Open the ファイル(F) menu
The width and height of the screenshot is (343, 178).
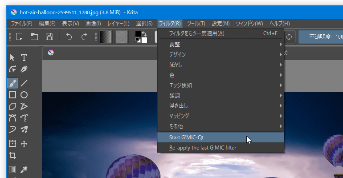[x=21, y=24]
